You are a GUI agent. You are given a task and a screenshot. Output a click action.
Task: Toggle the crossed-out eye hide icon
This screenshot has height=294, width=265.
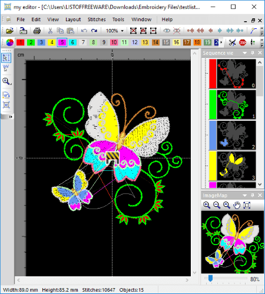tap(177, 31)
